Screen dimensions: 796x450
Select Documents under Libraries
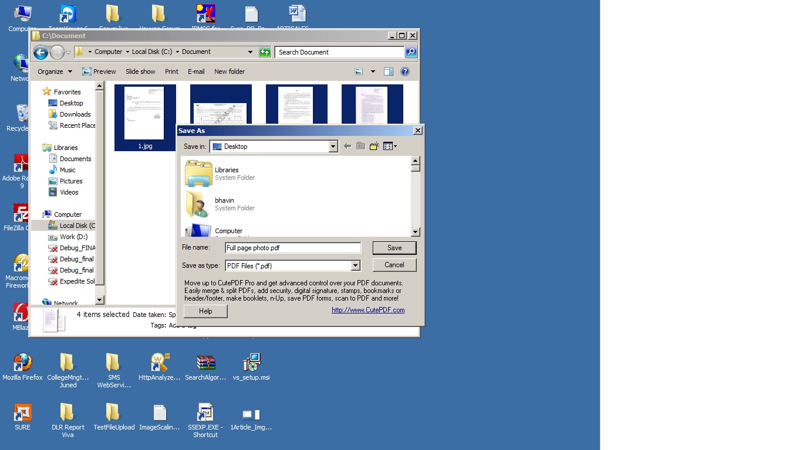pyautogui.click(x=70, y=159)
